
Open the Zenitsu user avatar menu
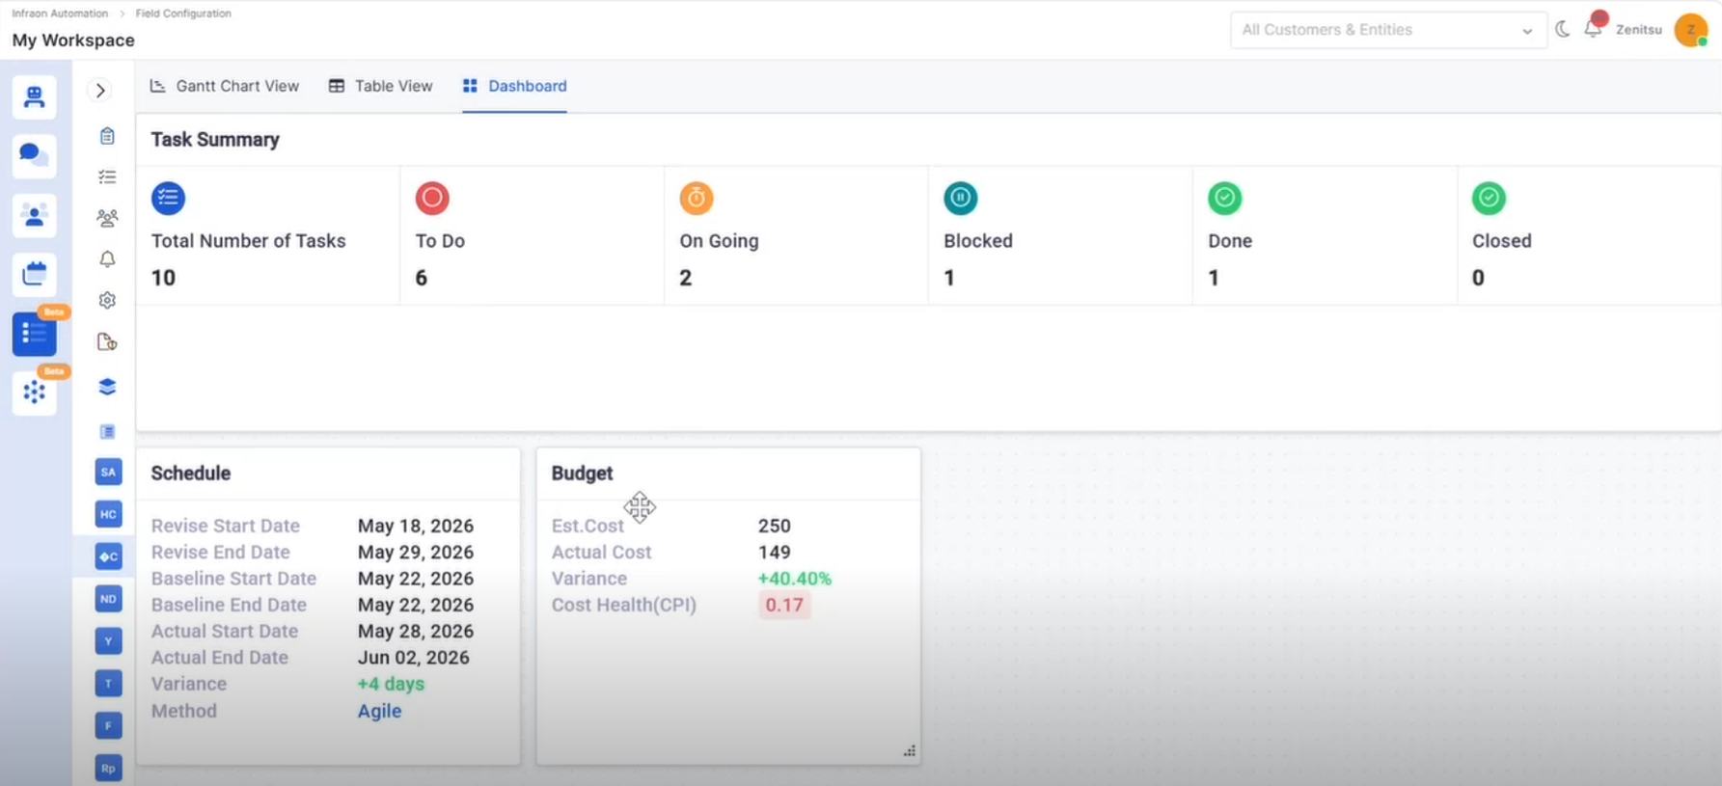pos(1690,30)
